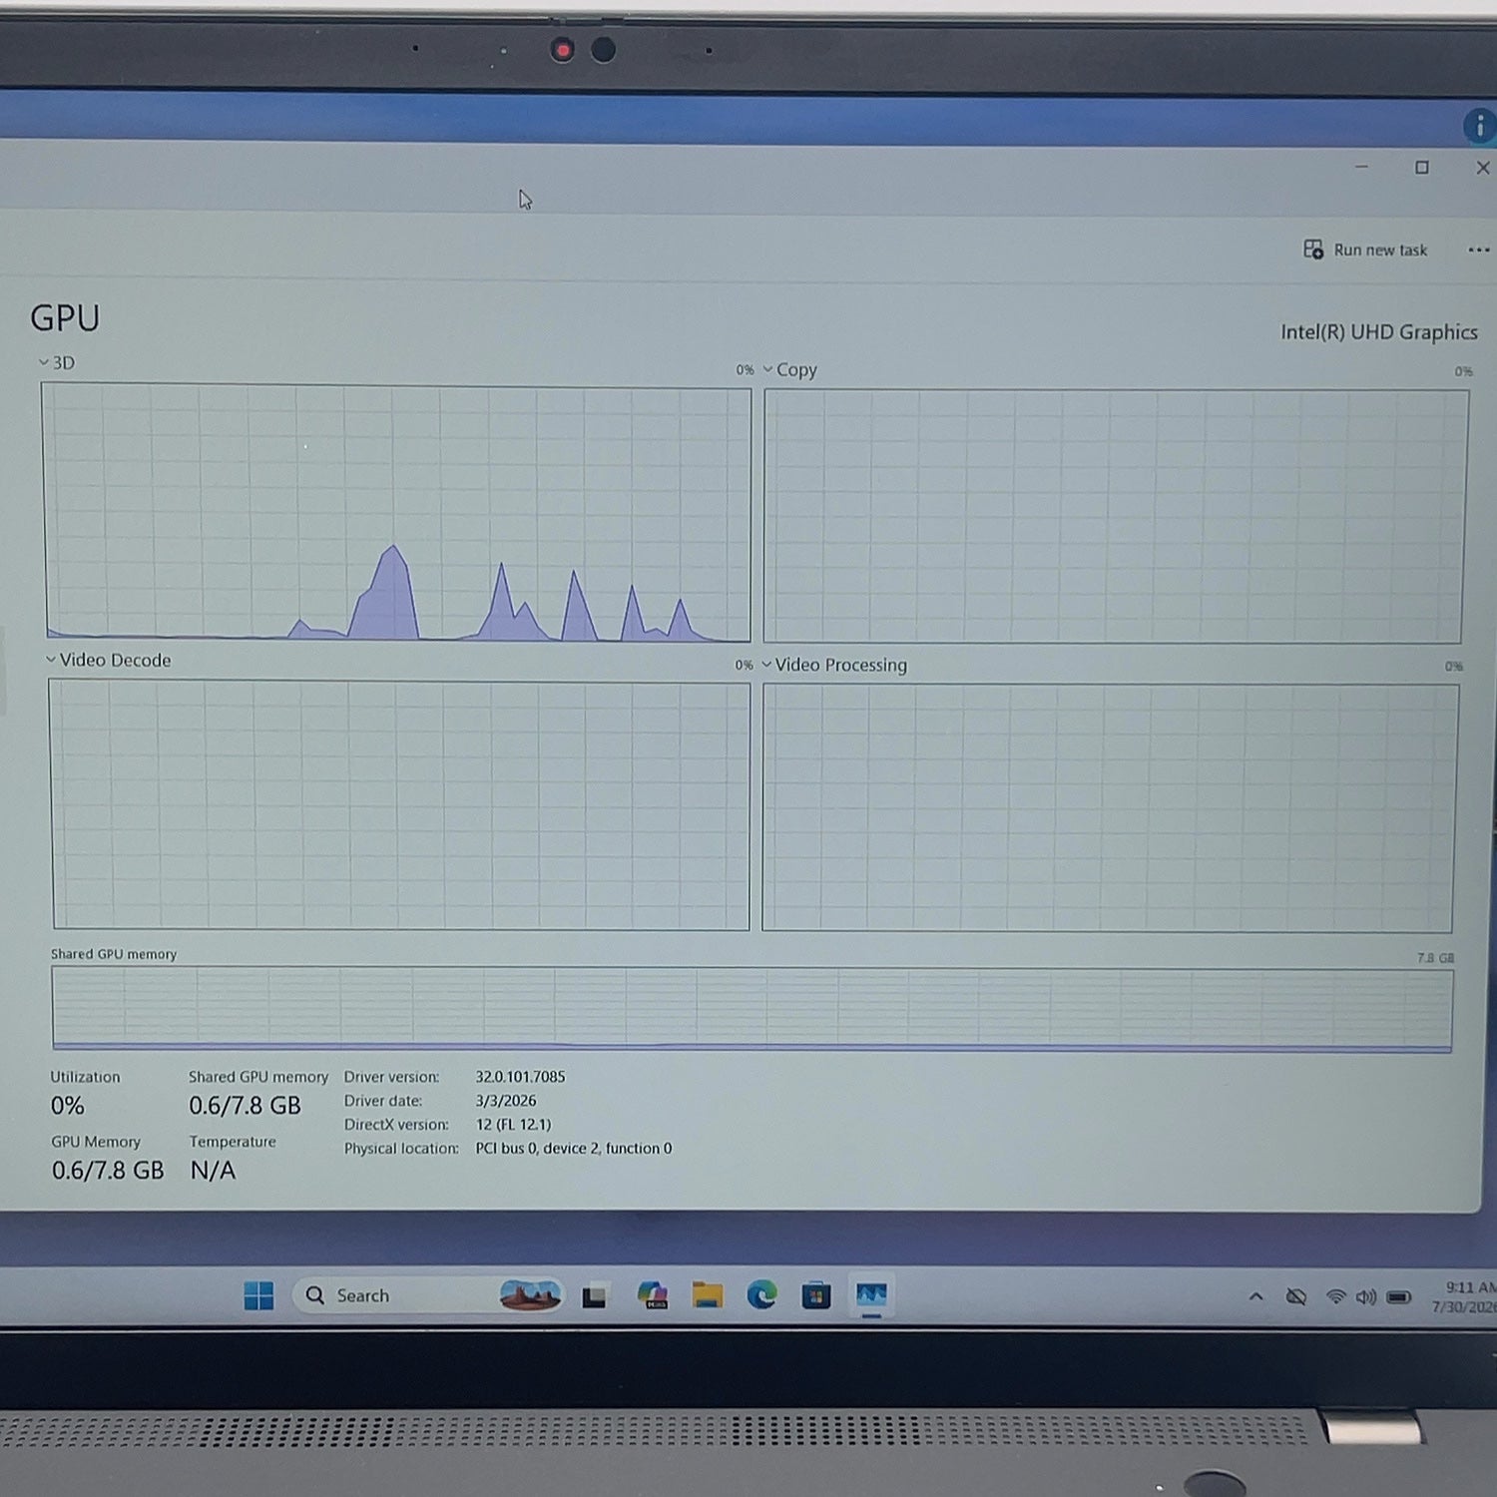The width and height of the screenshot is (1497, 1497).
Task: Open Task View from taskbar
Action: point(595,1296)
